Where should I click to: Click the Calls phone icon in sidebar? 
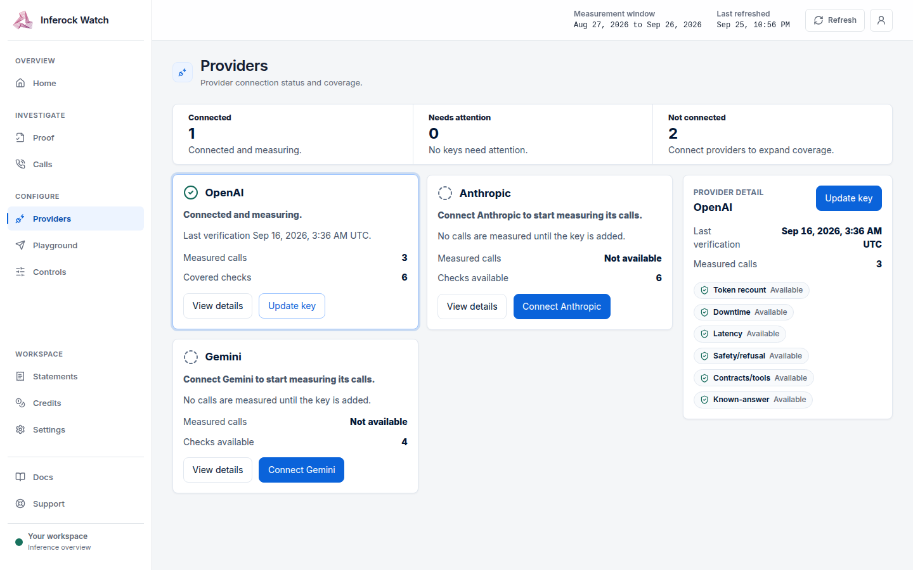coord(20,164)
